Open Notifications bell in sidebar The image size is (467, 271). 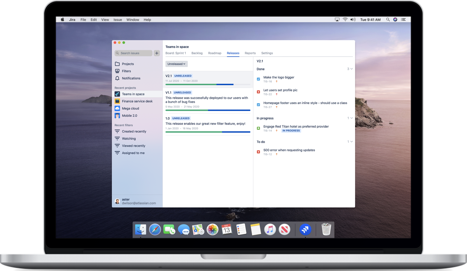[x=117, y=78]
